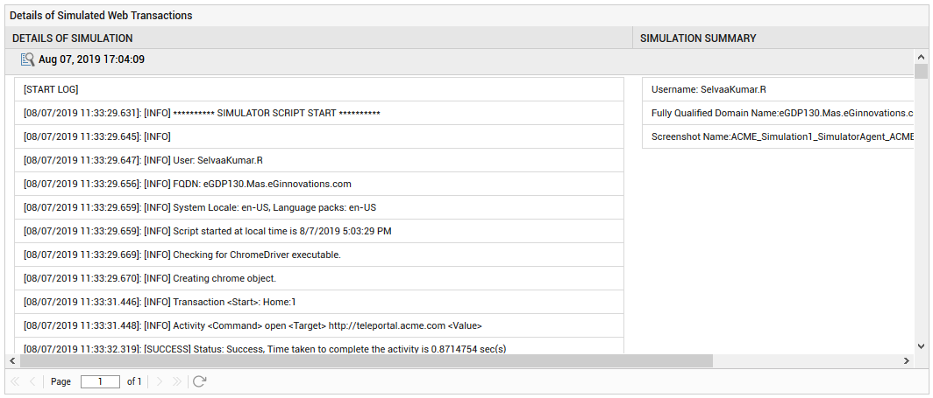Go to next page arrow
Image resolution: width=933 pixels, height=398 pixels.
tap(159, 381)
